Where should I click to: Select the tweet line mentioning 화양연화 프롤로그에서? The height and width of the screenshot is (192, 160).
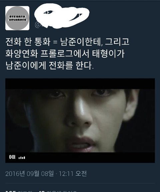(x=65, y=54)
